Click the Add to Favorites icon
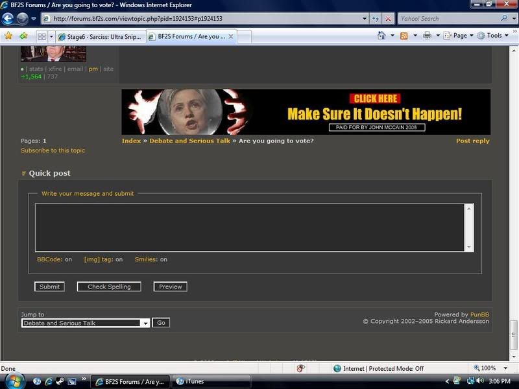519x389 pixels. coord(23,36)
